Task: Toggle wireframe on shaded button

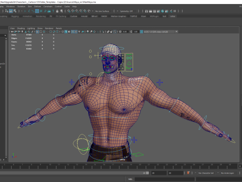Action: [x=73, y=32]
